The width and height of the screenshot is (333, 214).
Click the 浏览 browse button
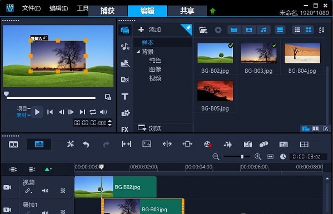pos(150,128)
